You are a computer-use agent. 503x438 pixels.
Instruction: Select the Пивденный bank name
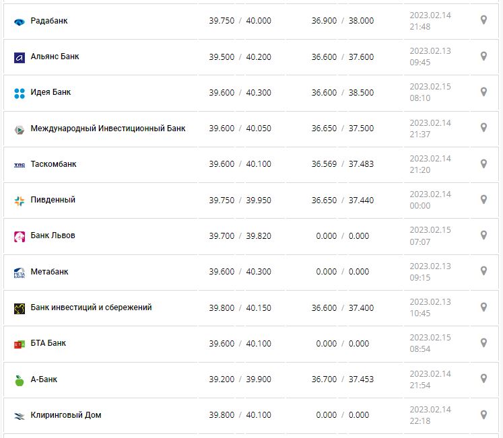tap(53, 200)
